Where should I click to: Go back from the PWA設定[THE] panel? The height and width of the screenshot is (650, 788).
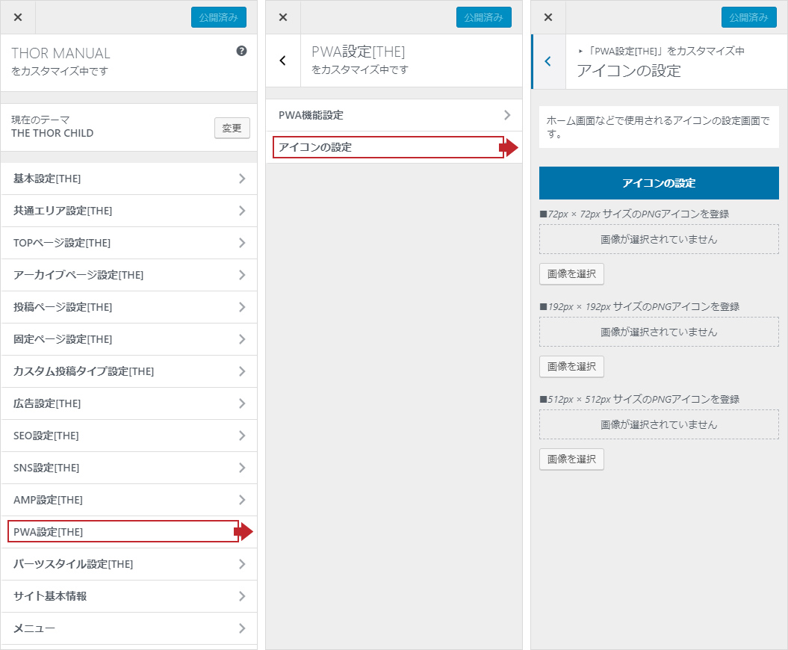(x=283, y=61)
